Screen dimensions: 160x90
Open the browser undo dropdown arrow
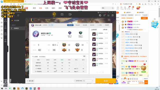click(x=150, y=4)
